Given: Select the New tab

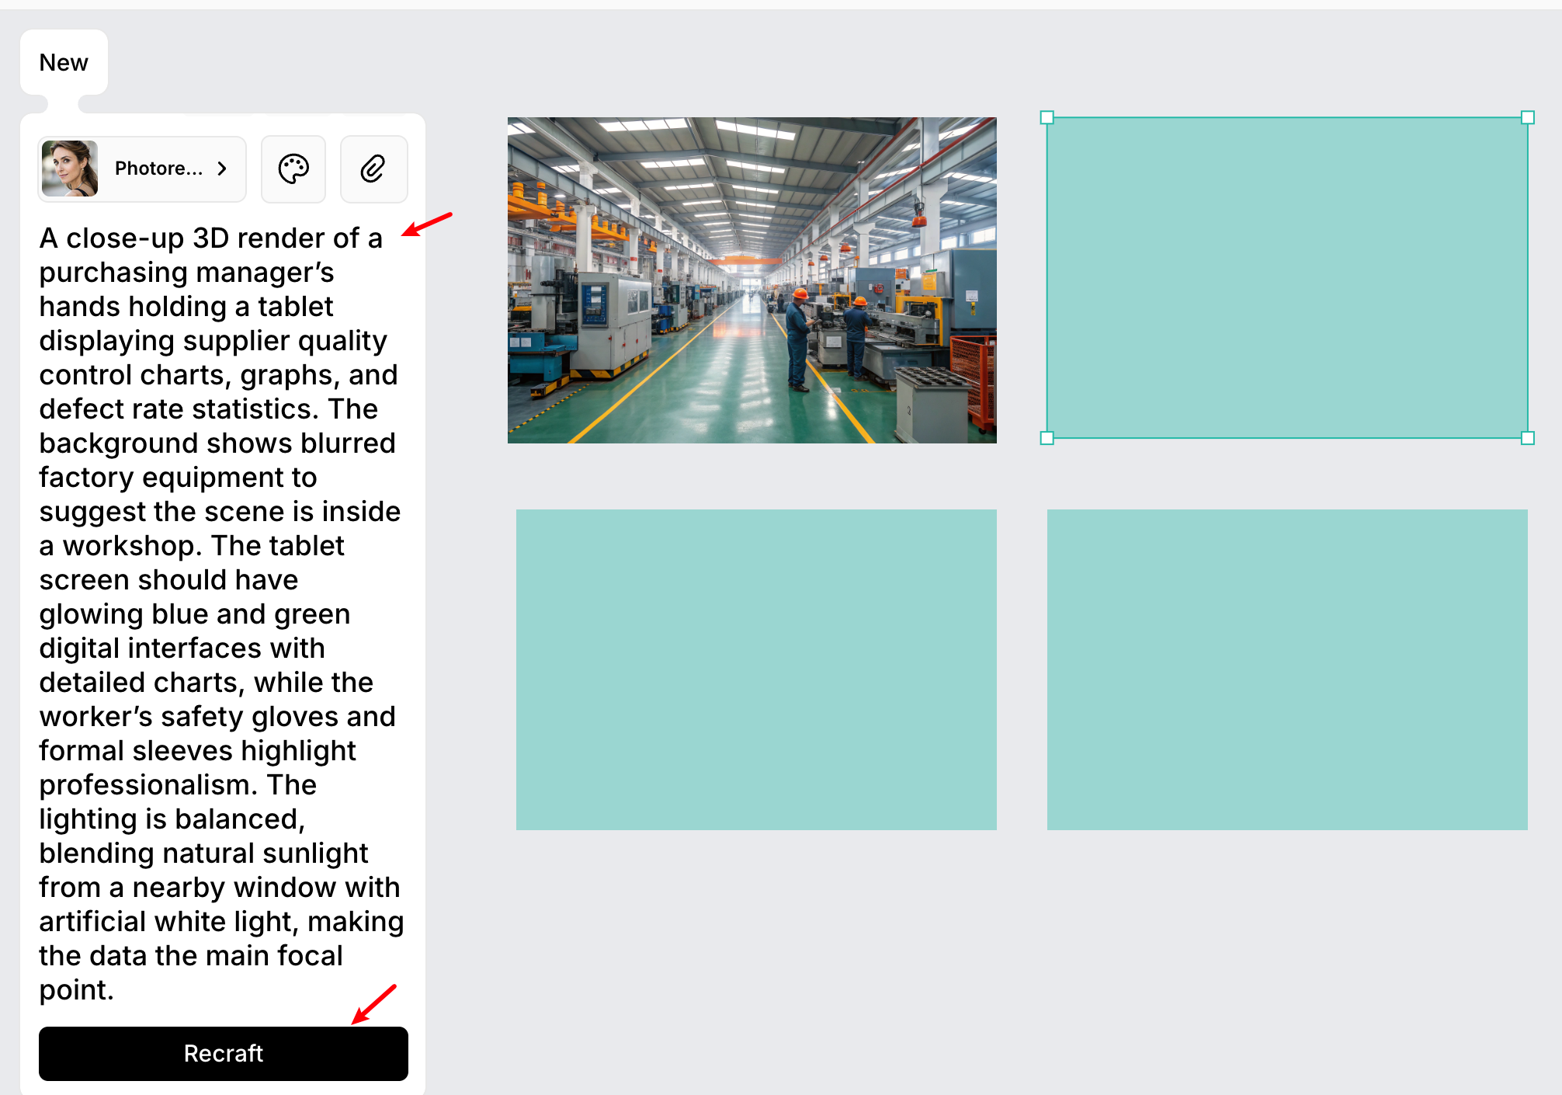Looking at the screenshot, I should [64, 63].
